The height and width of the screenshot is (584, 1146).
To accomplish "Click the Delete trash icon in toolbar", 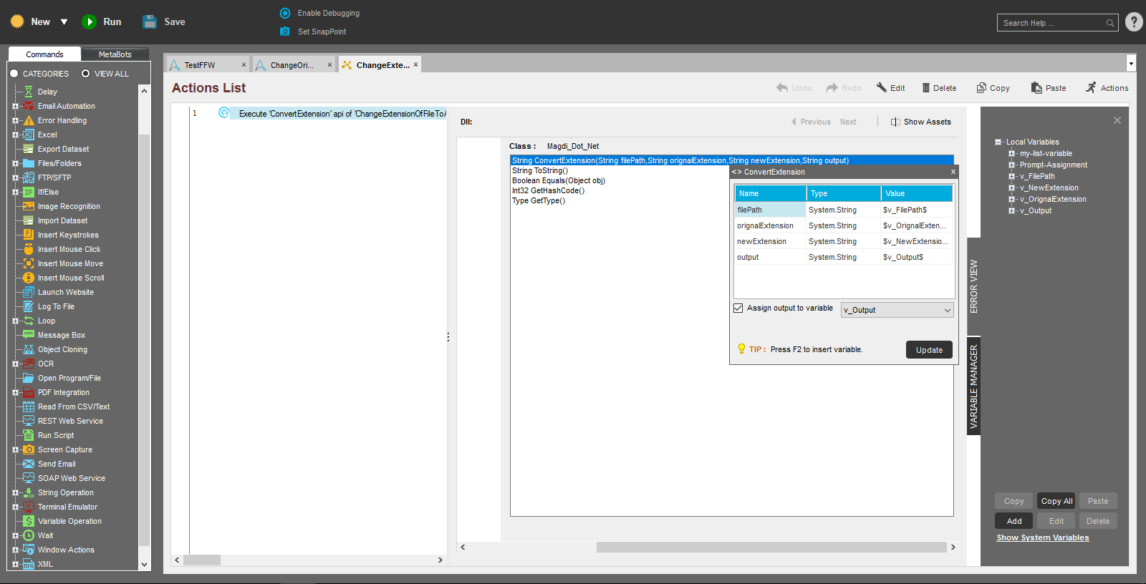I will (926, 88).
